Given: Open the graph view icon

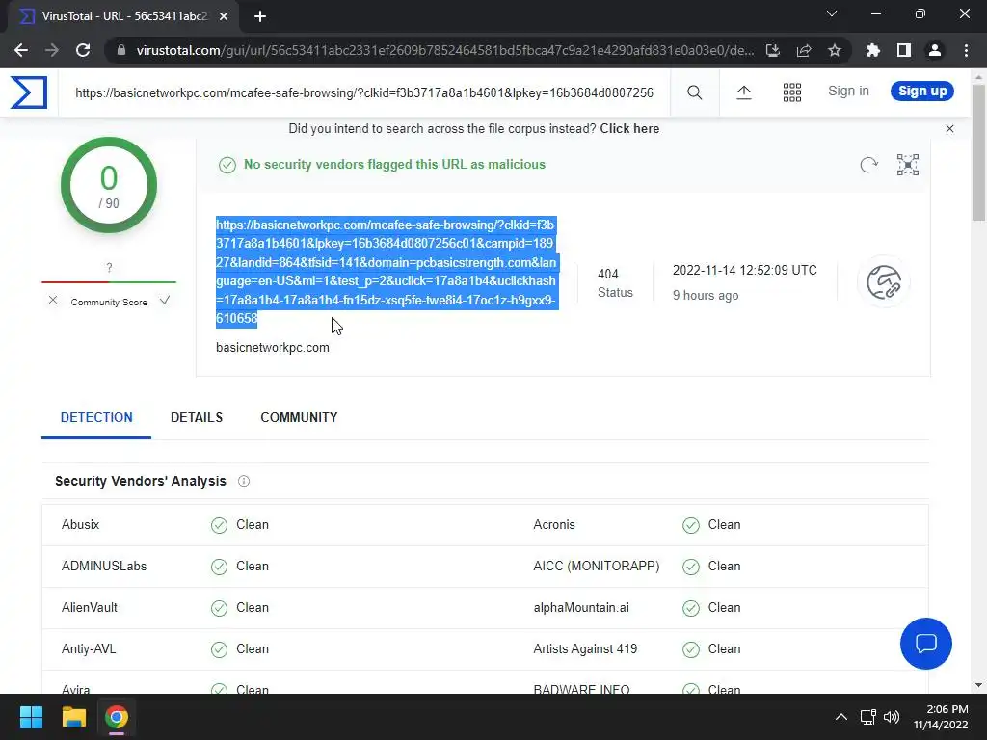Looking at the screenshot, I should (908, 165).
